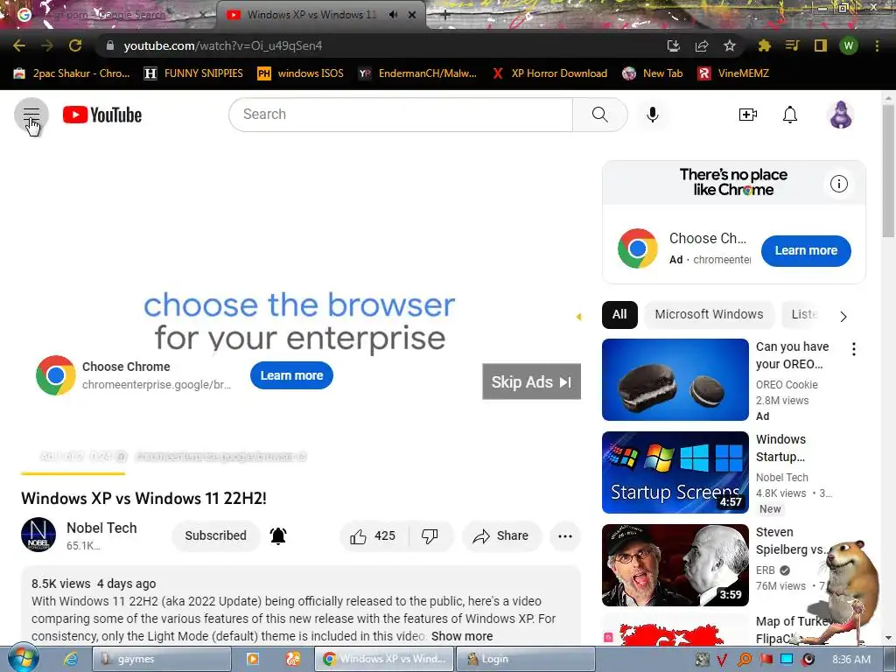The height and width of the screenshot is (672, 896).
Task: Open ad info circle icon
Action: pos(838,184)
